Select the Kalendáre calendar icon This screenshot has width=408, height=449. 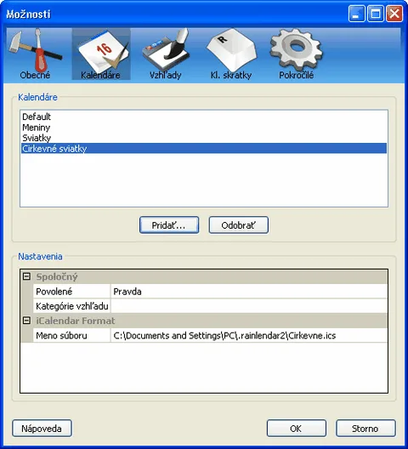[101, 54]
